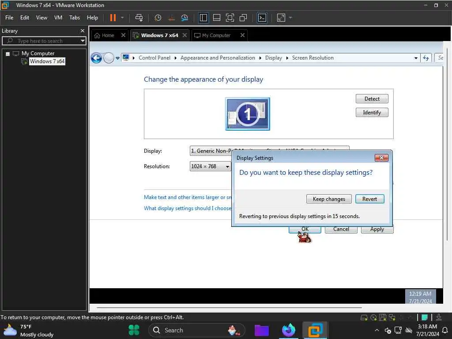Open the Resolution 1024 × 768 dropdown

point(210,166)
